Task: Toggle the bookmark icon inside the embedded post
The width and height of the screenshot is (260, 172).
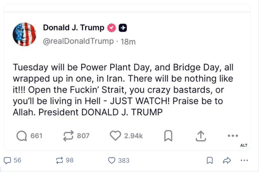Action: [x=168, y=136]
